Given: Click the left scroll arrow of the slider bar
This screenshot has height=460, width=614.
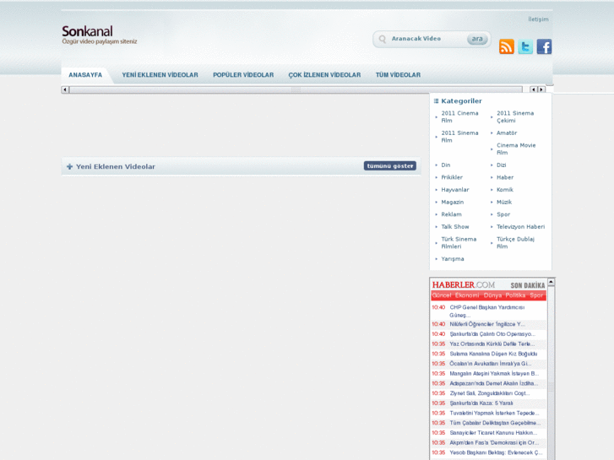Looking at the screenshot, I should tap(65, 89).
